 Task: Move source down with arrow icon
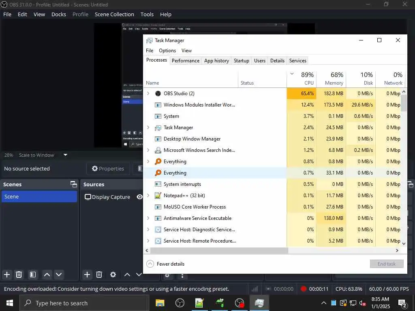tap(139, 275)
